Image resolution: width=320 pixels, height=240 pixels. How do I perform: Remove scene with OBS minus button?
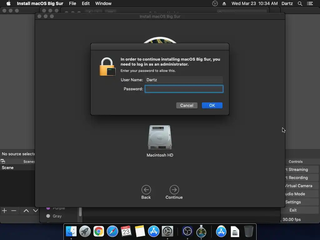pyautogui.click(x=14, y=211)
